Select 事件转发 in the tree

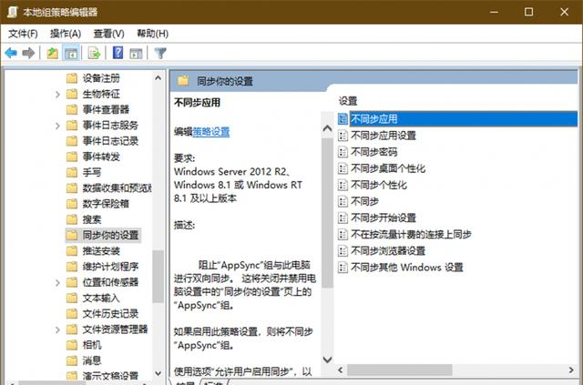pyautogui.click(x=101, y=157)
